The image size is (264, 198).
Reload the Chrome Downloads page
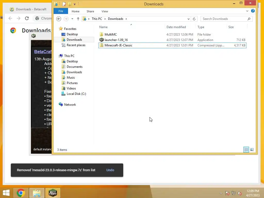point(27,18)
